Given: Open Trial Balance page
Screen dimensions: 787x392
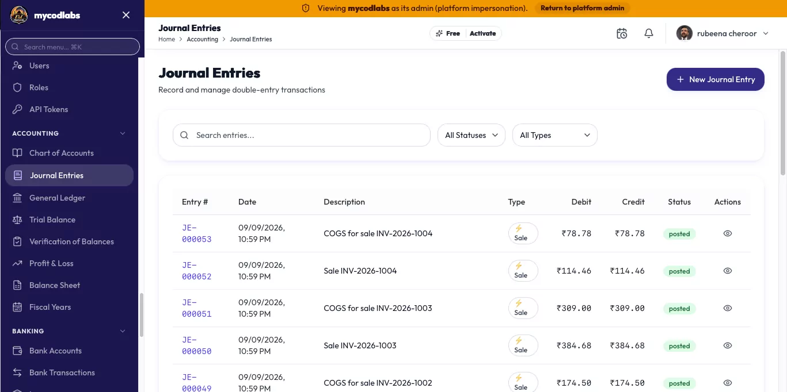Looking at the screenshot, I should 52,220.
